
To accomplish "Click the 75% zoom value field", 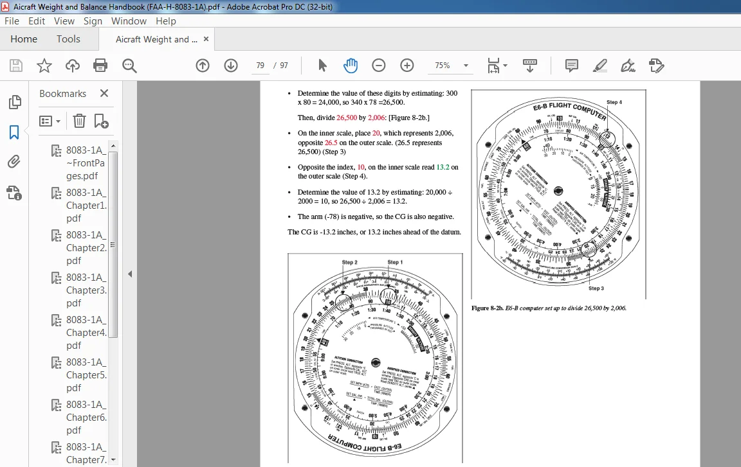I will click(443, 66).
